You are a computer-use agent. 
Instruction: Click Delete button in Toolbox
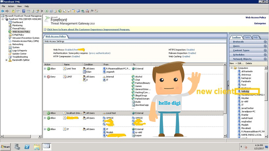pyautogui.click(x=249, y=64)
